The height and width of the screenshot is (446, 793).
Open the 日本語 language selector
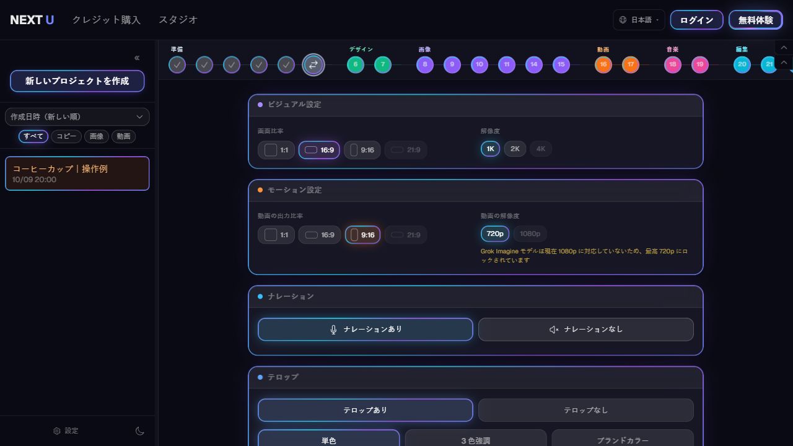coord(639,20)
